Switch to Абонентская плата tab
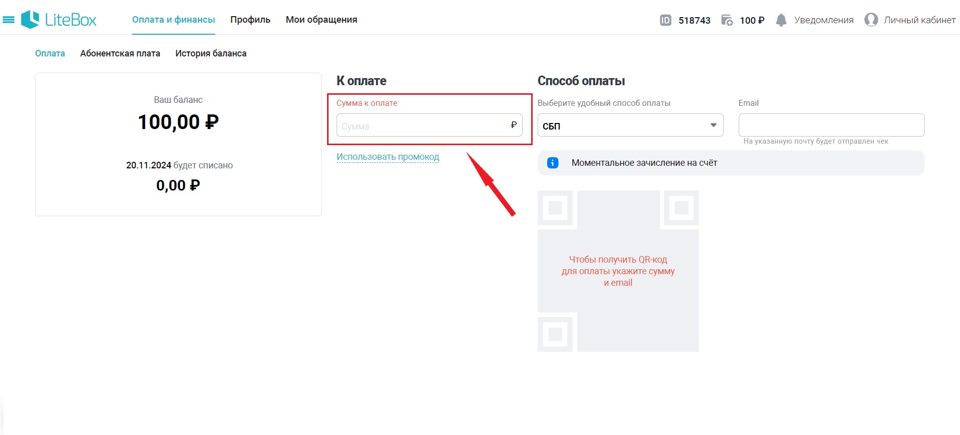This screenshot has width=960, height=435. [120, 53]
